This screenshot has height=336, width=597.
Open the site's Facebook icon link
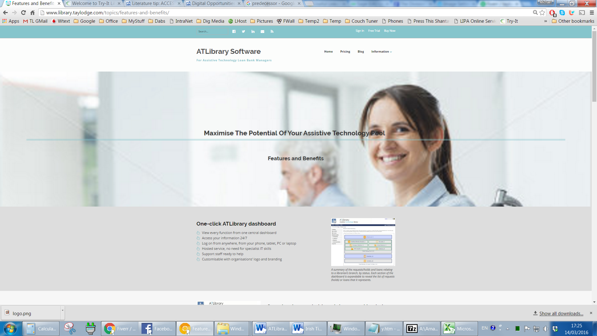pos(234,31)
